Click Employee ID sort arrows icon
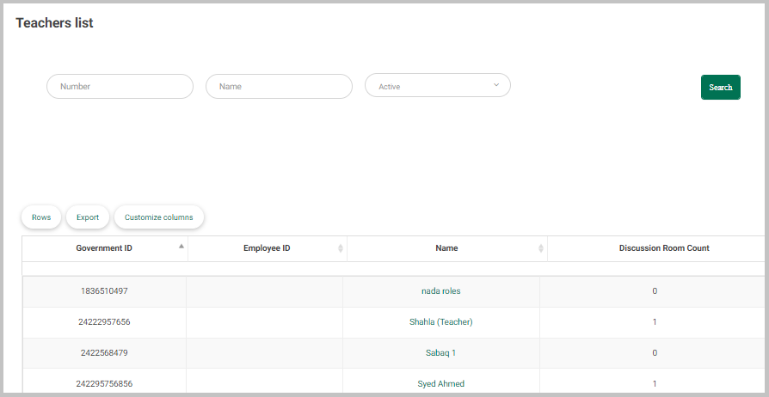Screen dimensions: 769x397 (341, 248)
